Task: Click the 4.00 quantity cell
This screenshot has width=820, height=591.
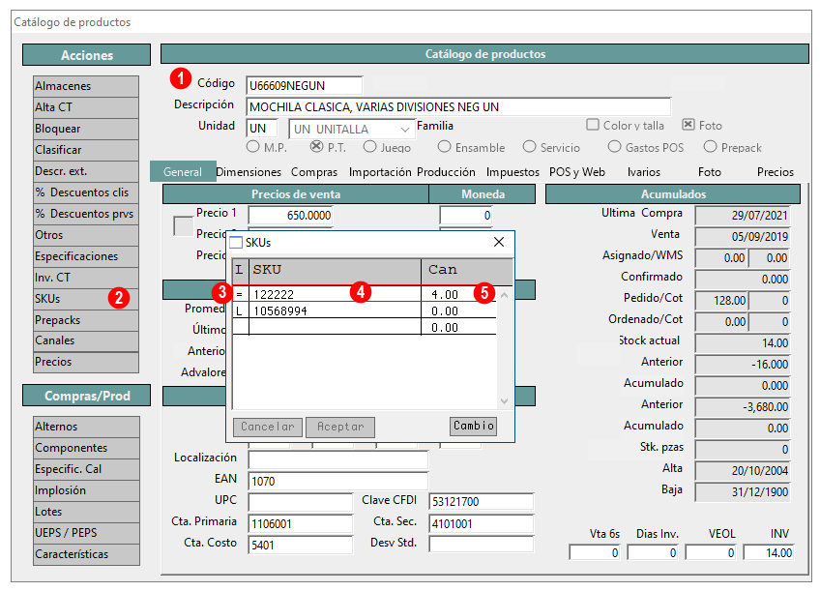Action: (x=458, y=294)
